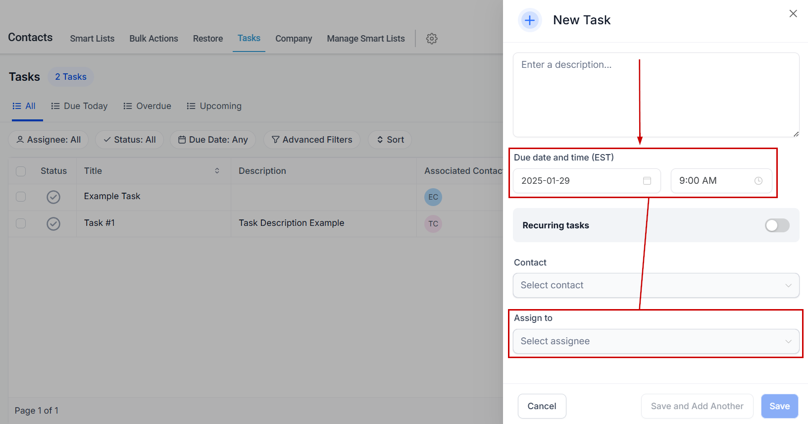Screen dimensions: 808x424
Task: Open the Select assignee dropdown
Action: coord(656,341)
